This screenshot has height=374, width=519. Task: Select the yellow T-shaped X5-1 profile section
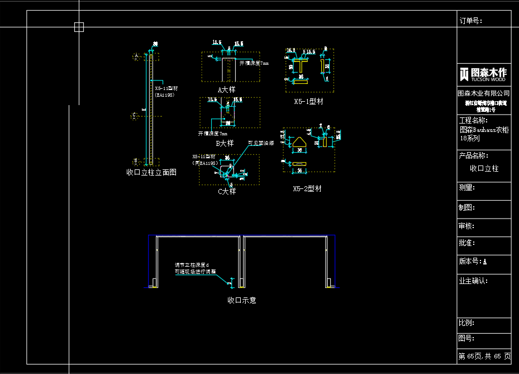click(x=301, y=65)
